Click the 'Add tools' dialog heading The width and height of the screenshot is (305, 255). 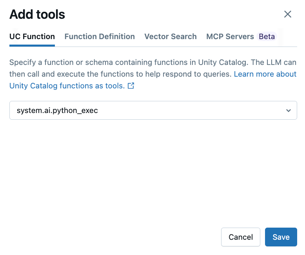click(x=37, y=14)
